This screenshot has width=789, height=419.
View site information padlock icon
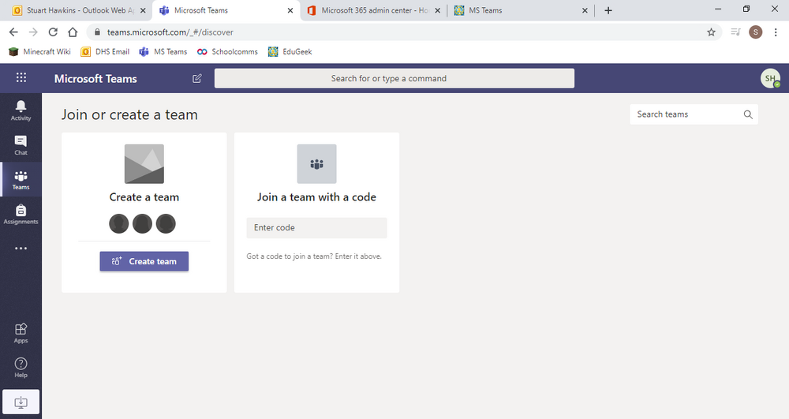[x=97, y=32]
